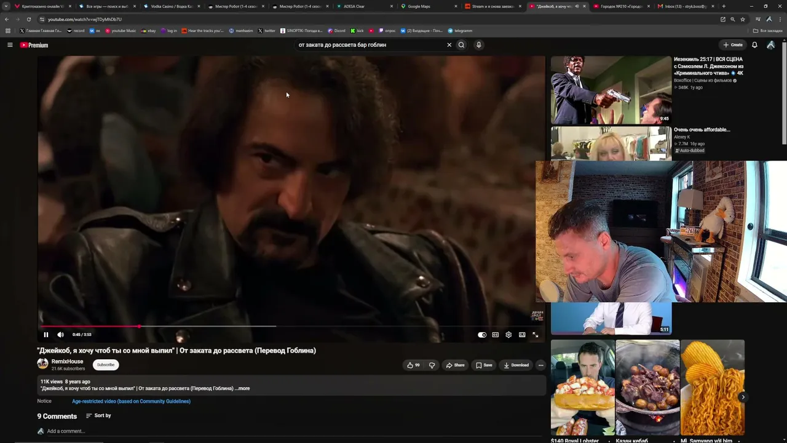Subscribe to the RemixHouse channel
The image size is (787, 443).
(106, 365)
